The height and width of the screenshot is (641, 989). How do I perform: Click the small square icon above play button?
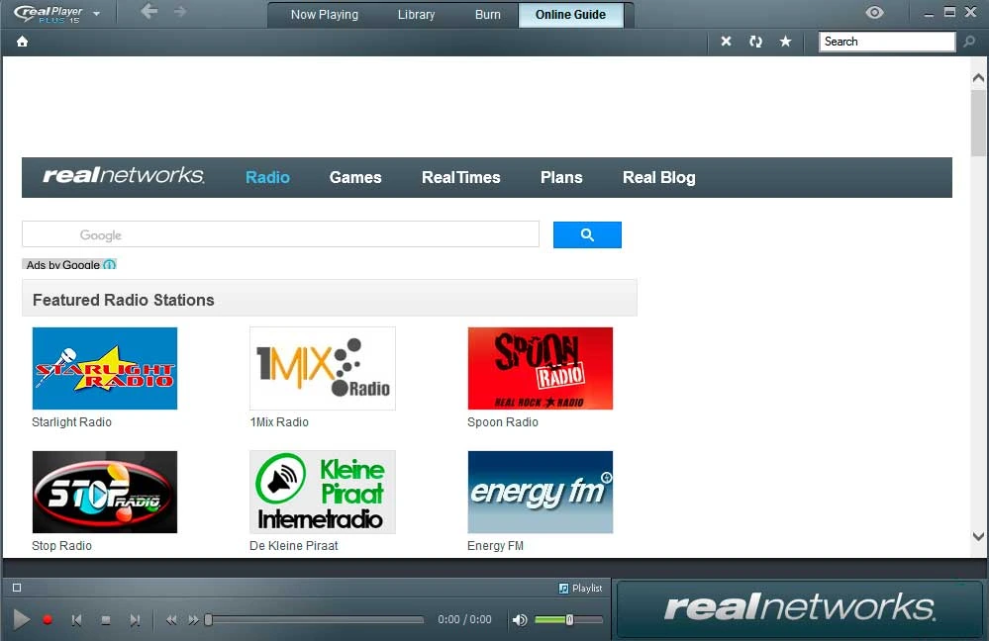pos(17,588)
